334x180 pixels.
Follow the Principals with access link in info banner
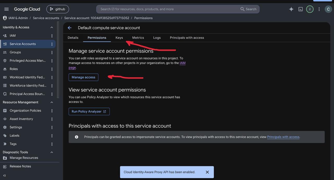point(283,137)
